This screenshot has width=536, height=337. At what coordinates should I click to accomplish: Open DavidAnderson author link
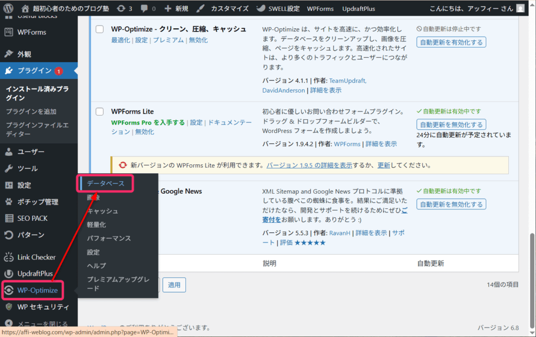pos(283,90)
